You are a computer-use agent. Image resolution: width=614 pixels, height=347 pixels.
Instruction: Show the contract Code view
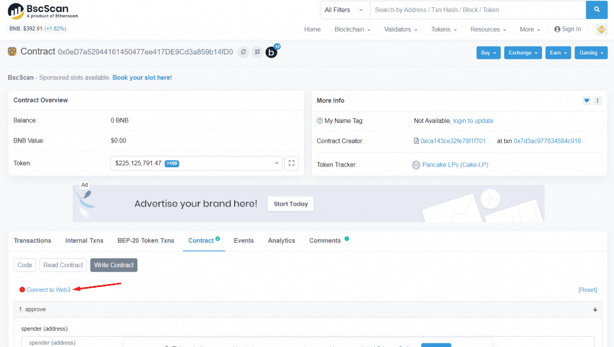click(25, 265)
